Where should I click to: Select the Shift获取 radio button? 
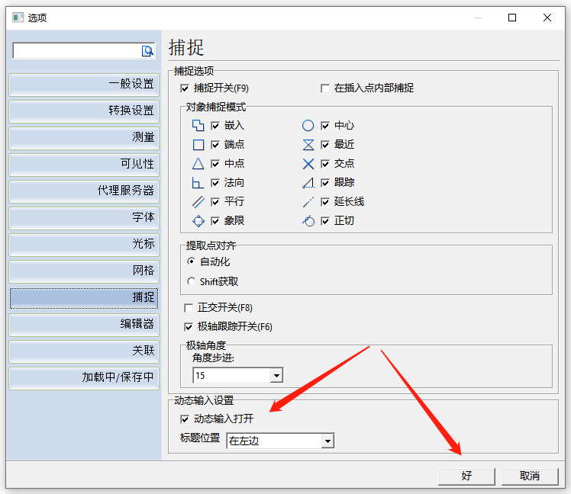(x=192, y=281)
